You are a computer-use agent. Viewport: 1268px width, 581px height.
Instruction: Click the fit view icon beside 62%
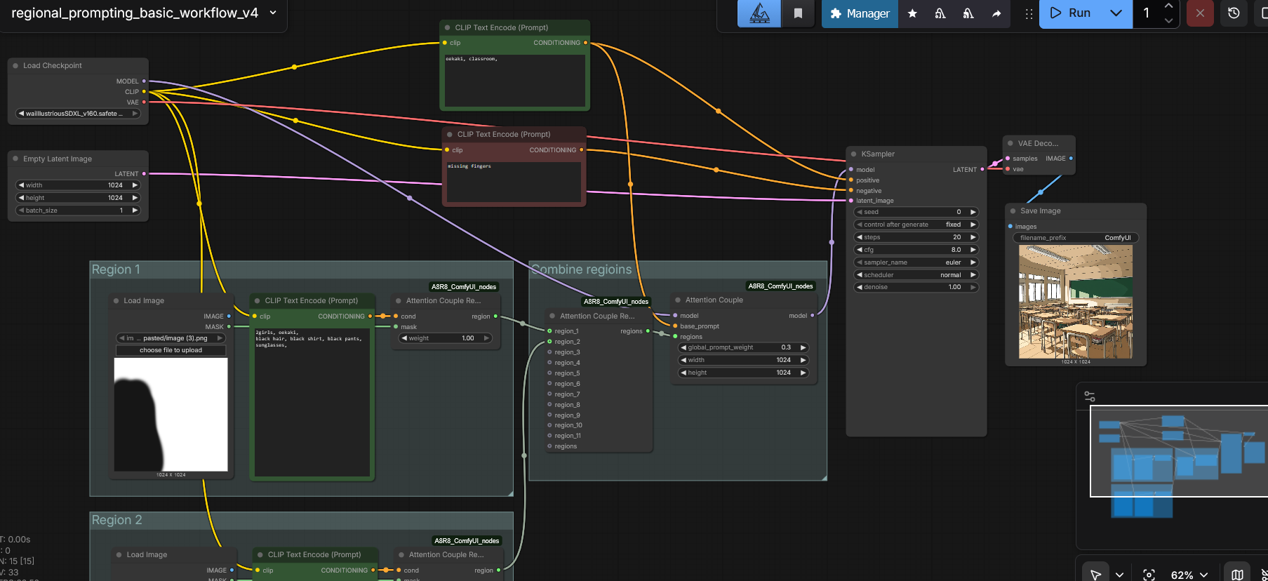(x=1149, y=575)
